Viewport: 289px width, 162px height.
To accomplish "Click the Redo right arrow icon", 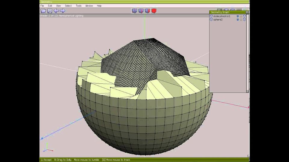I will point(63,11).
